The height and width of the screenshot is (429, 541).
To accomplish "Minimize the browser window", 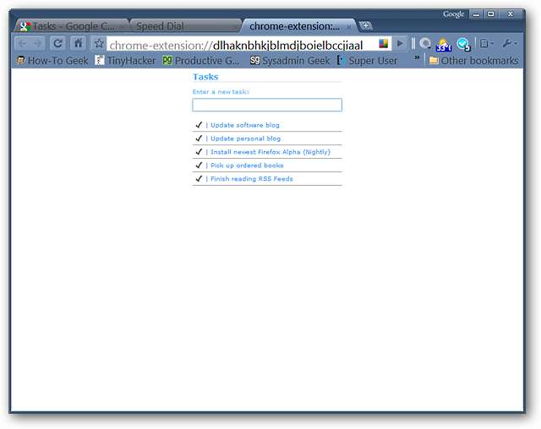I will coord(476,14).
